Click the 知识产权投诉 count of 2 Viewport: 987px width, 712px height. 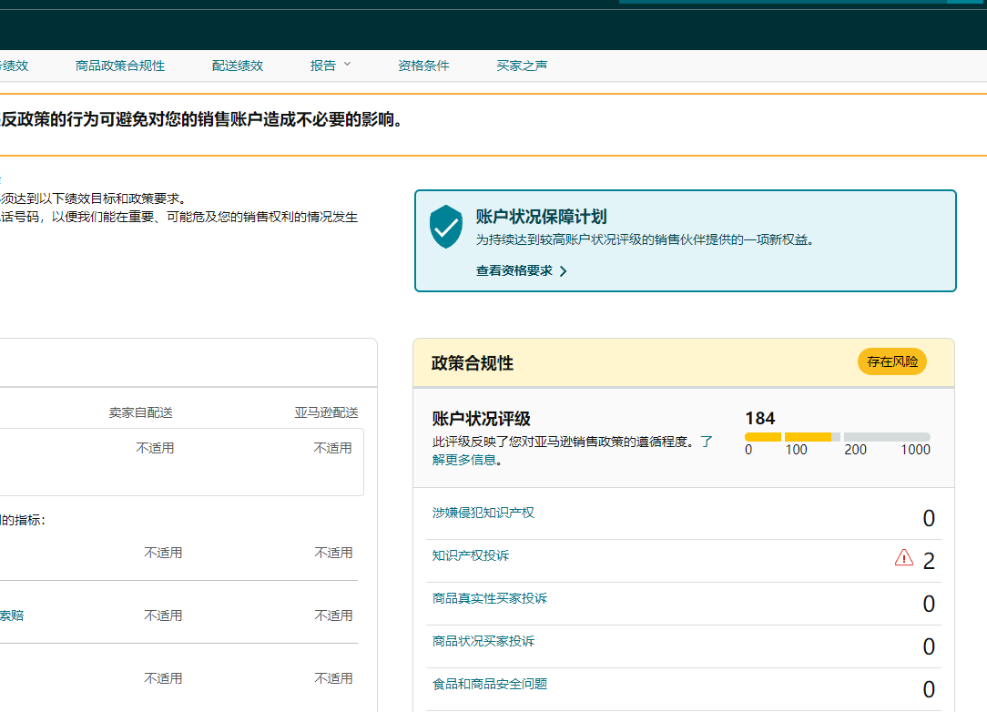(929, 561)
